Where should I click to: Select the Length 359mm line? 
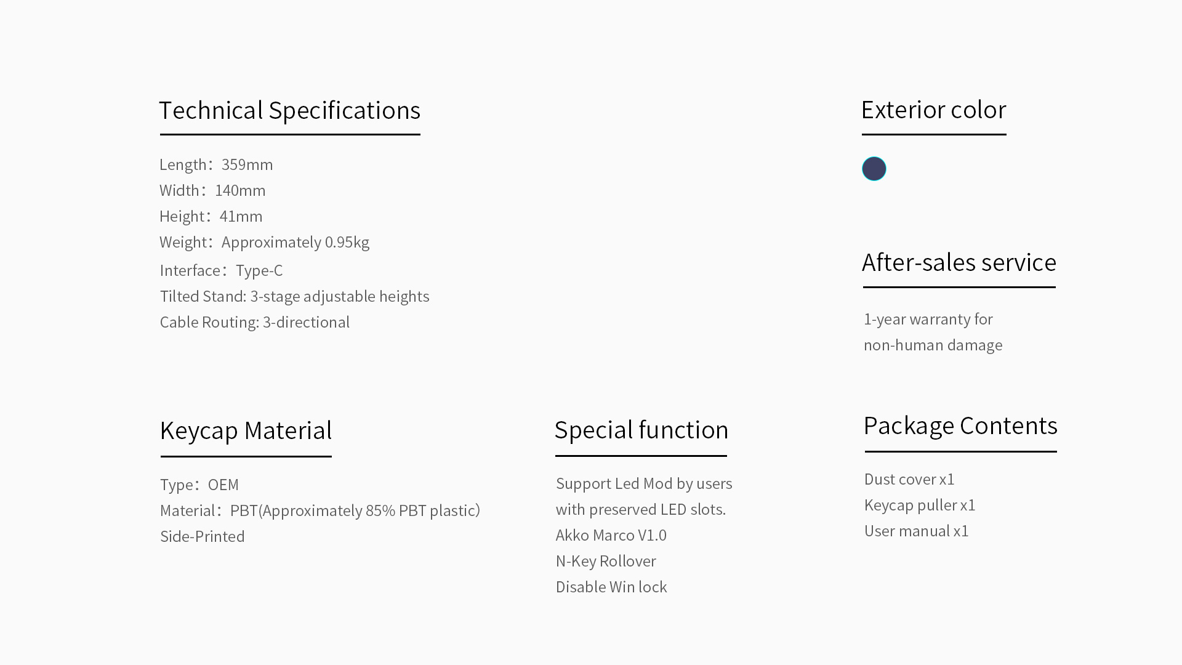pos(216,164)
